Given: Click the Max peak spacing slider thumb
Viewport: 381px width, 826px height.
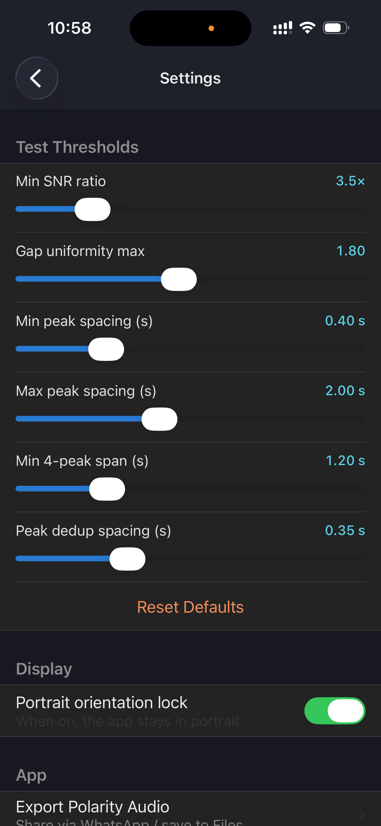Looking at the screenshot, I should tap(160, 419).
